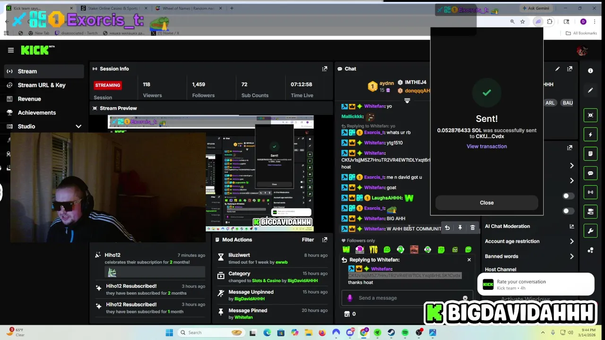Click Windows Start button
Screen dimensions: 605x340
pos(169,332)
